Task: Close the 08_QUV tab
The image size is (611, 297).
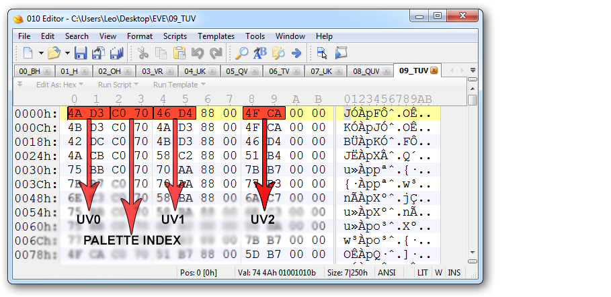Action: 386,71
